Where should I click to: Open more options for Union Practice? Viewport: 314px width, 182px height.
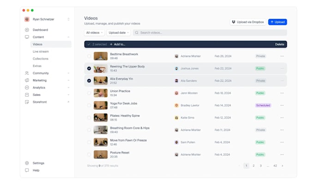click(x=282, y=93)
